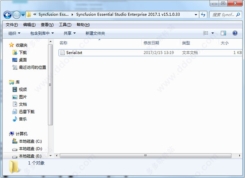The image size is (245, 178).
Task: Select 库 in the navigation pane
Action: [x=18, y=82]
